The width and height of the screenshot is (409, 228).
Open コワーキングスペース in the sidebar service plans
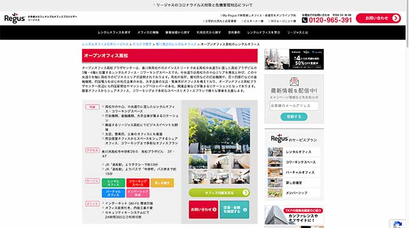tap(294, 162)
